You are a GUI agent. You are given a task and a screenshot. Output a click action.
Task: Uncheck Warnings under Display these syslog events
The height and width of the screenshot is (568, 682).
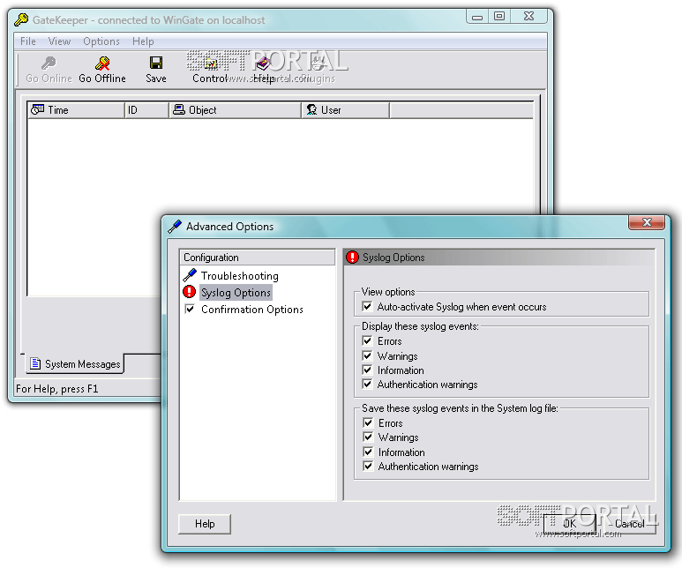(x=368, y=355)
